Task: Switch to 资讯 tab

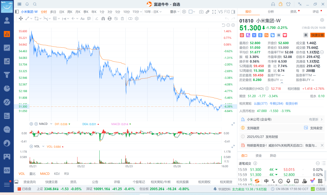Action: 293,12
